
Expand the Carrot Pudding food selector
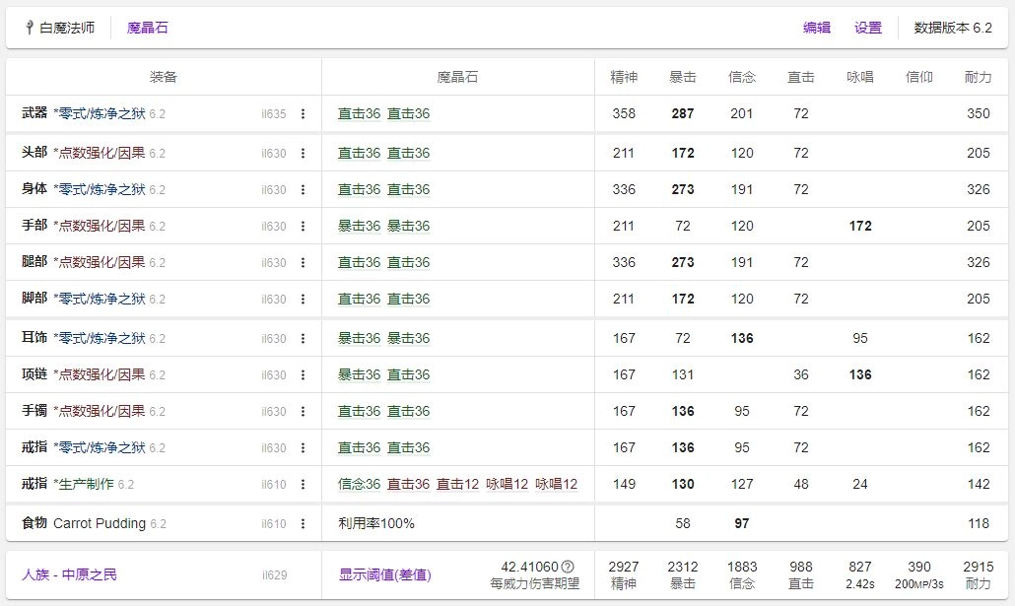99,523
